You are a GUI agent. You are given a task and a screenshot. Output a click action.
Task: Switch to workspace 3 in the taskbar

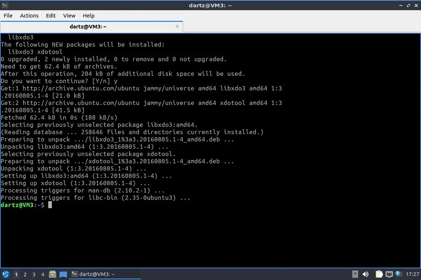[34, 275]
